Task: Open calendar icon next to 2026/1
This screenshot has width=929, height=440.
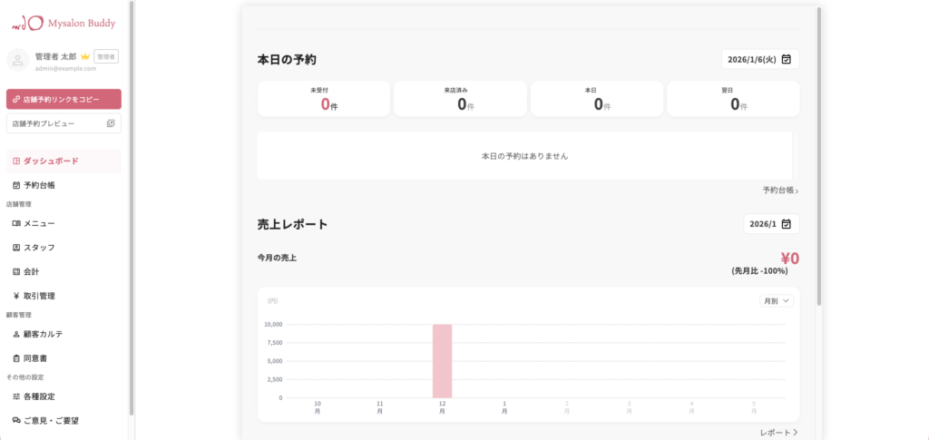Action: [x=786, y=223]
